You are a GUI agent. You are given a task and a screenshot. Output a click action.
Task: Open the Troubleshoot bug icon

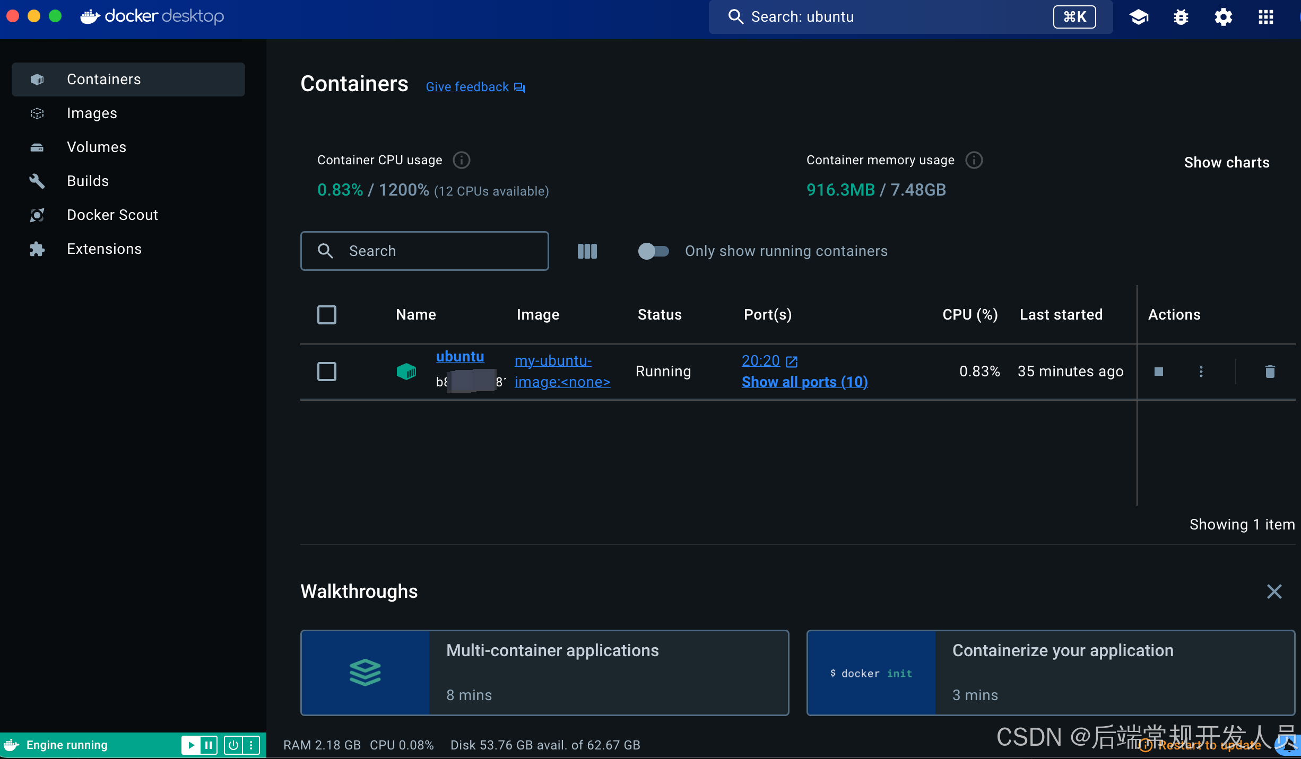coord(1181,17)
